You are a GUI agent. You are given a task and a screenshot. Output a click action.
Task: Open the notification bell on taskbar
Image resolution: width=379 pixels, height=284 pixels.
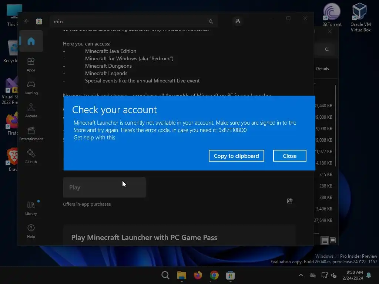coord(369,275)
